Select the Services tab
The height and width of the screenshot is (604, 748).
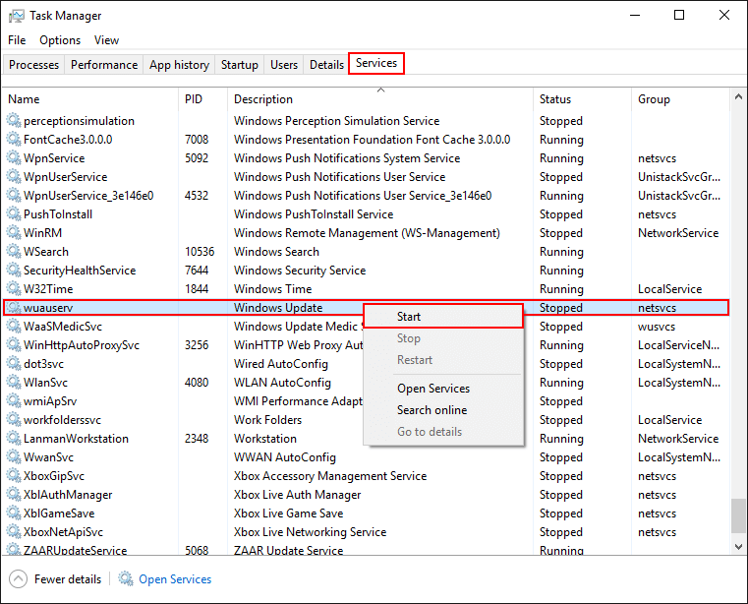tap(376, 63)
